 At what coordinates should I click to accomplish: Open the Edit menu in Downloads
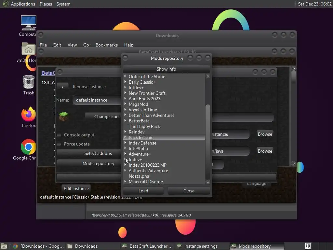pos(57,45)
